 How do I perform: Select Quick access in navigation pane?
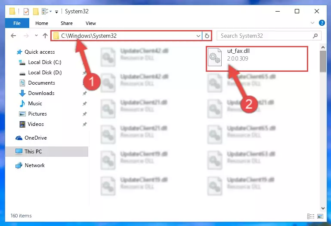(x=40, y=52)
